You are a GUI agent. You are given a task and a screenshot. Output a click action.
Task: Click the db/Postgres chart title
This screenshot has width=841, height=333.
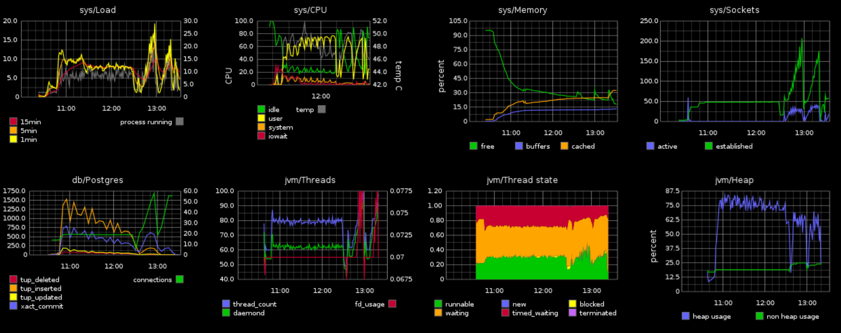(98, 180)
